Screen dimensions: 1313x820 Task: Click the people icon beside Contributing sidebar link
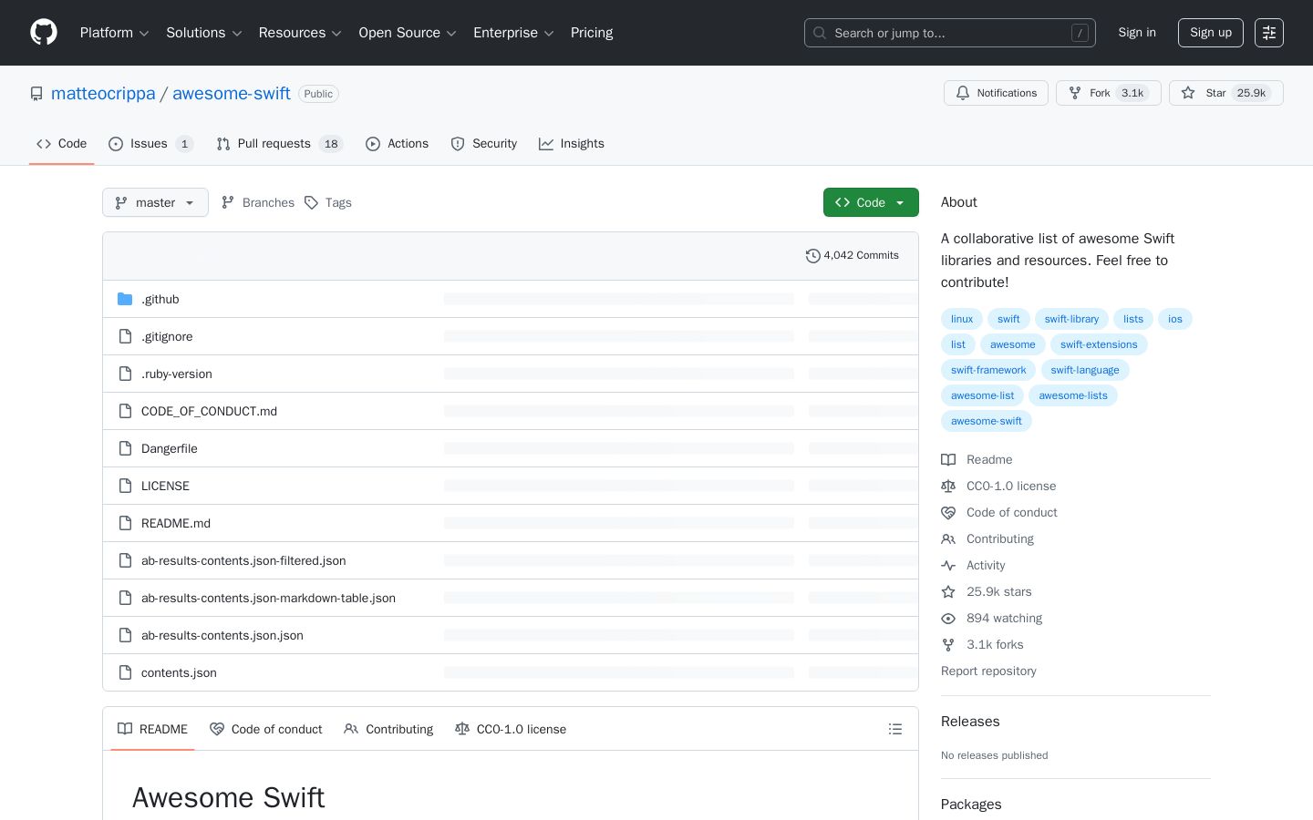click(948, 539)
